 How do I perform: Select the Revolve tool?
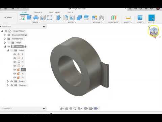click(36, 18)
